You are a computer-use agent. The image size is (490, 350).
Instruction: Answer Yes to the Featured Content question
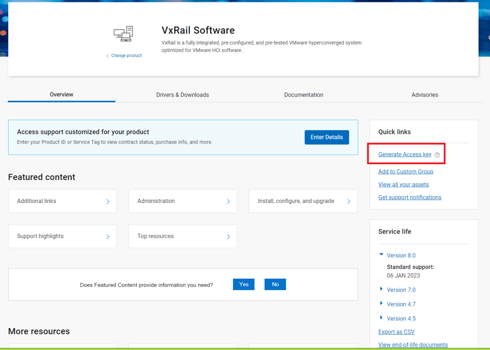pos(244,284)
